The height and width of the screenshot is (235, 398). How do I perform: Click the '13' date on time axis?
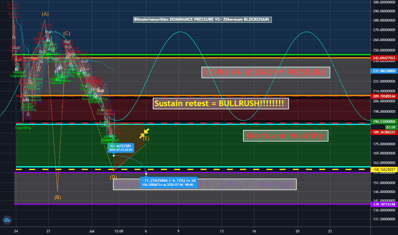222,231
